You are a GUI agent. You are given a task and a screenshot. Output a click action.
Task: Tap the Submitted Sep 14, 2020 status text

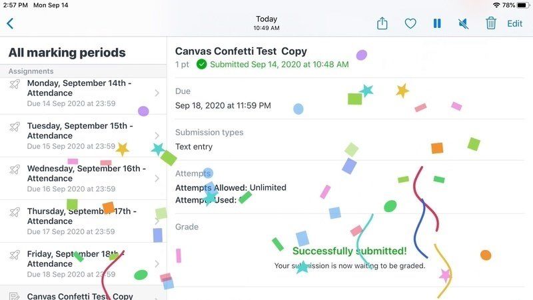[279, 65]
